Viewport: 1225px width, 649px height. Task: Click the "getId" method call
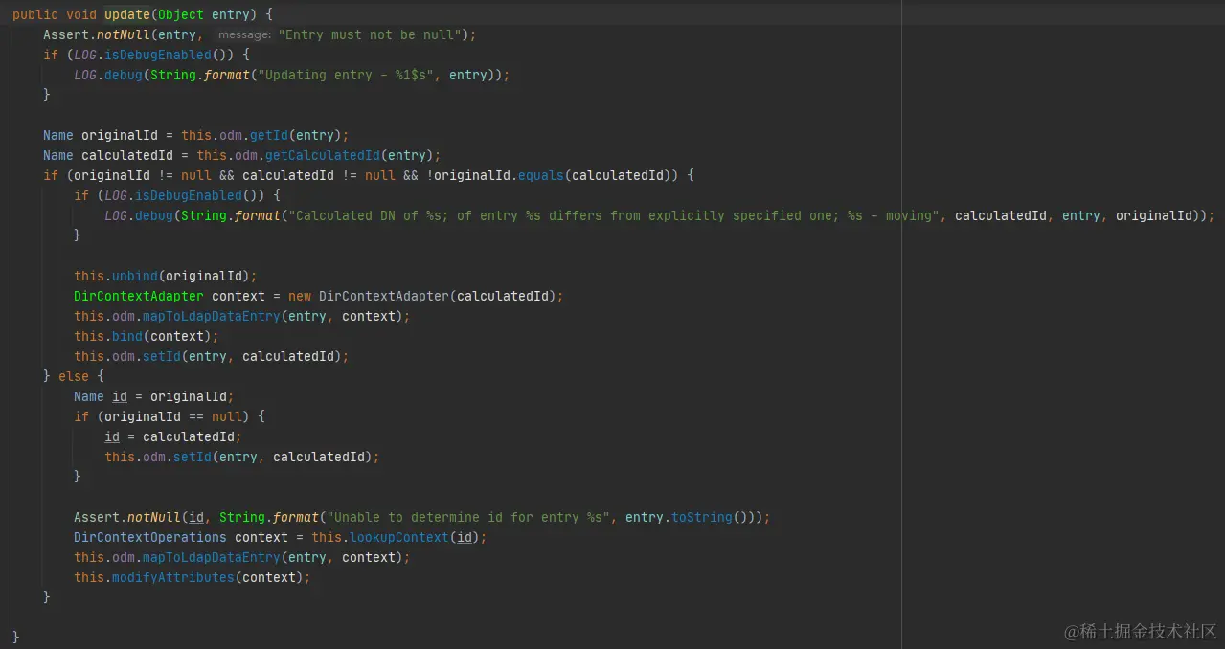(x=269, y=135)
